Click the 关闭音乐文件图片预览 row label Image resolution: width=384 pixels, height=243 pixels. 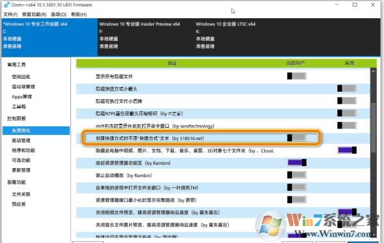pyautogui.click(x=162, y=225)
